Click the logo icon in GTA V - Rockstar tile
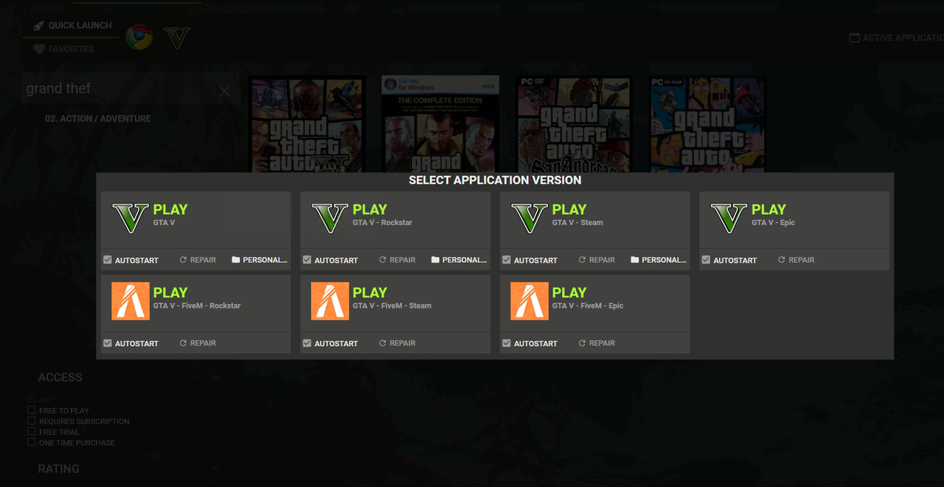Screen dimensions: 944x487 point(330,218)
